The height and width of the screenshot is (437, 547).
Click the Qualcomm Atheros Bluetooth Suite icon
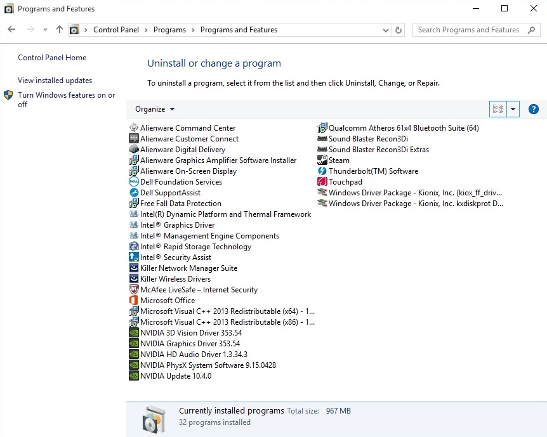[322, 127]
